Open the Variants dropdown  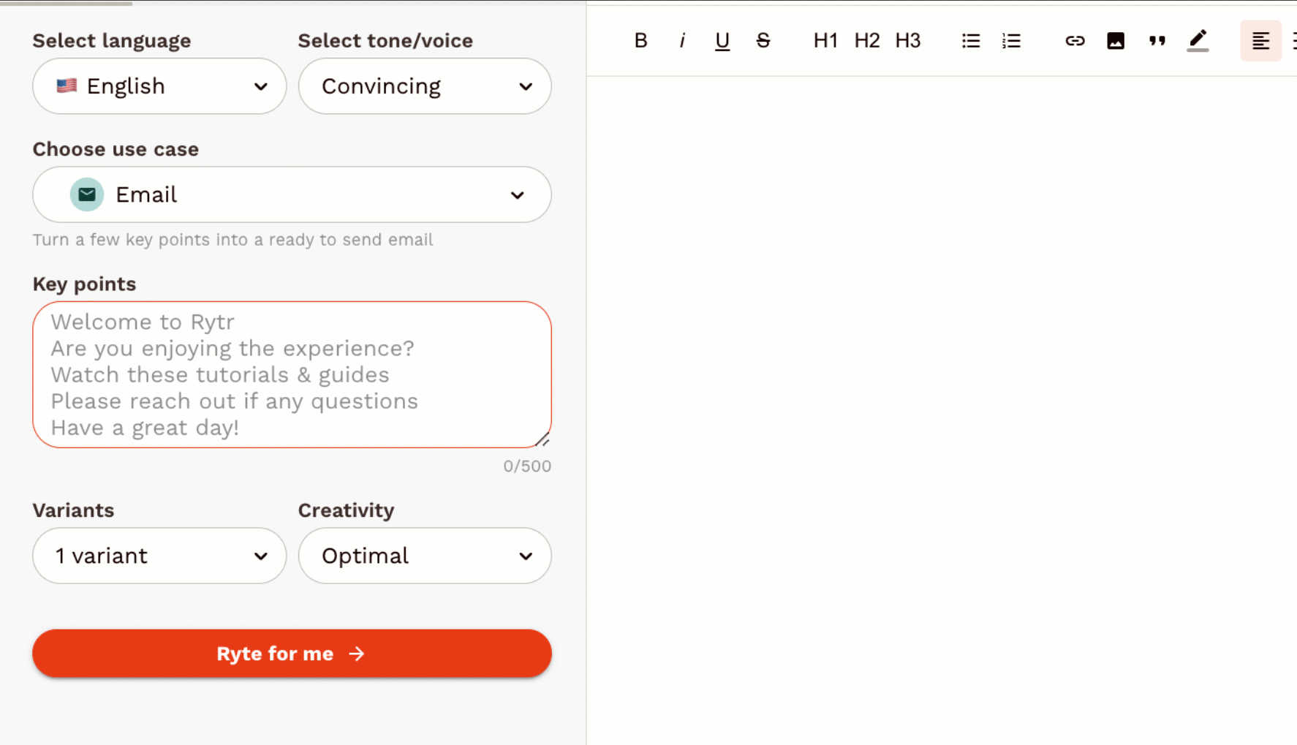pyautogui.click(x=159, y=556)
